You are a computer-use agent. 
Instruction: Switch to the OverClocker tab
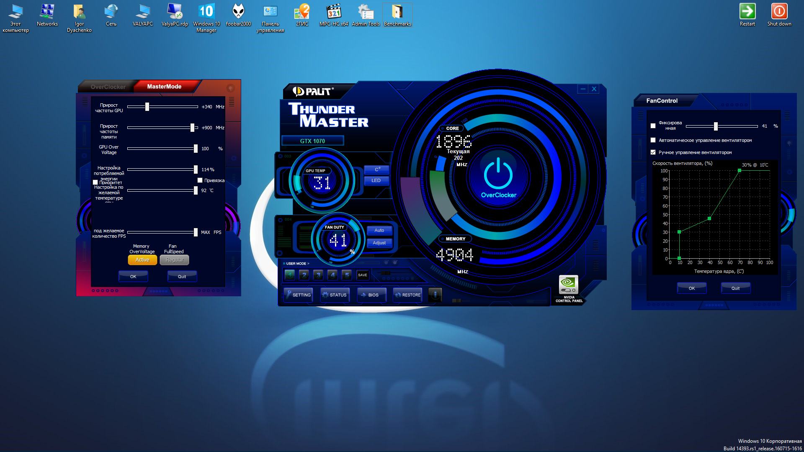(x=108, y=87)
